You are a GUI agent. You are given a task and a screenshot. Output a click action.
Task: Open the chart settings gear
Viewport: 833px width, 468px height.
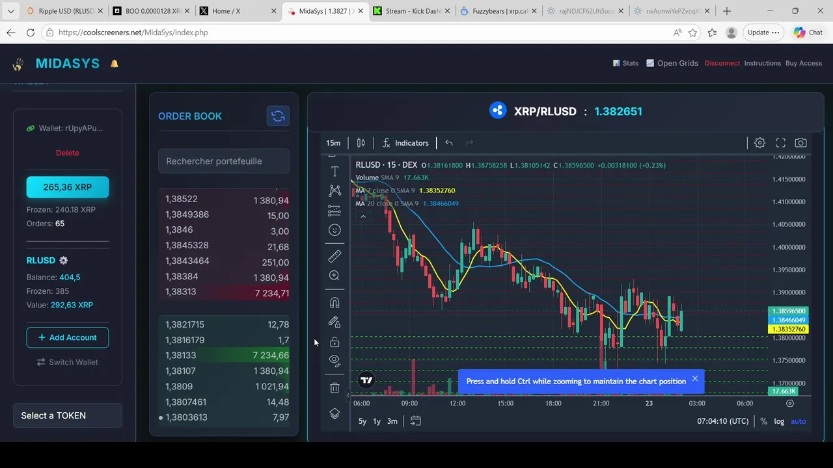pyautogui.click(x=759, y=143)
